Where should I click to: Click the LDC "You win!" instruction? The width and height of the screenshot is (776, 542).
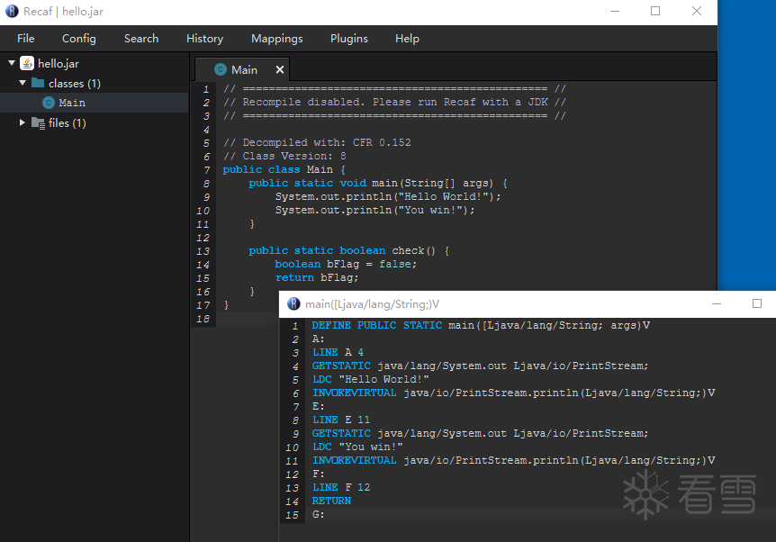tap(357, 447)
